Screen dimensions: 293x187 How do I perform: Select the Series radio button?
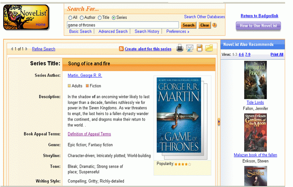(x=113, y=18)
